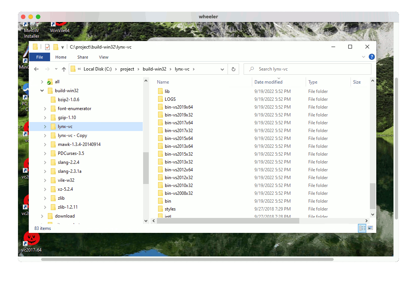Switch to large icons view
Image resolution: width=417 pixels, height=287 pixels.
pos(370,228)
